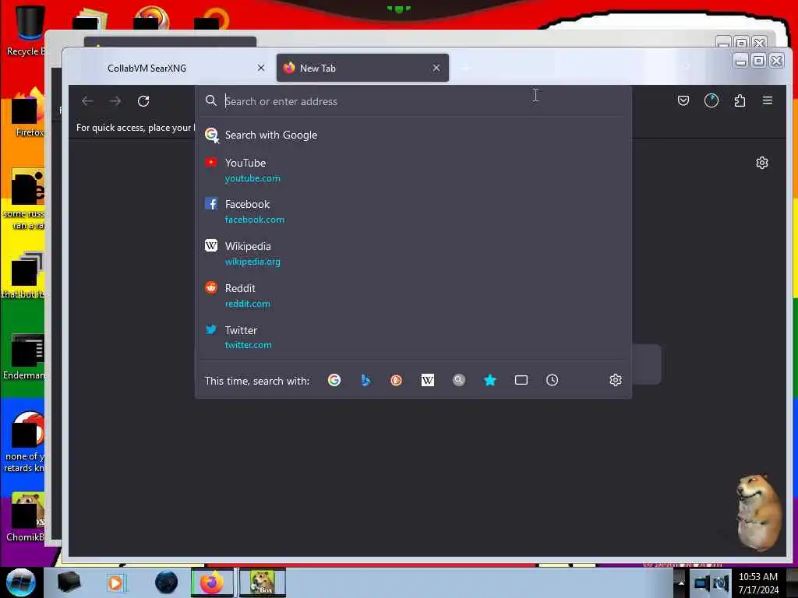Open the Reddit suggestion
798x598 pixels.
click(x=413, y=295)
